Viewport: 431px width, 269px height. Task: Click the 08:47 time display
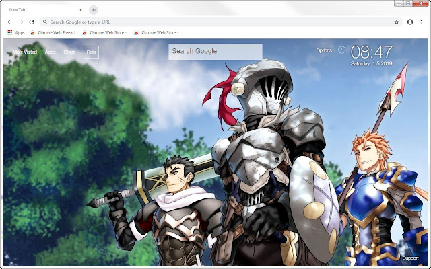[371, 52]
